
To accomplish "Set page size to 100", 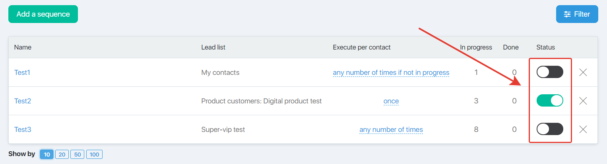I will click(94, 154).
